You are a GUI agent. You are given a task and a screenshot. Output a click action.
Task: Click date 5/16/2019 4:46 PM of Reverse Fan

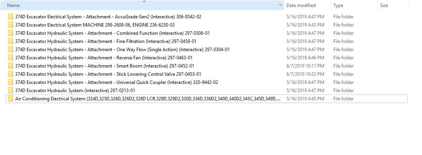click(305, 57)
